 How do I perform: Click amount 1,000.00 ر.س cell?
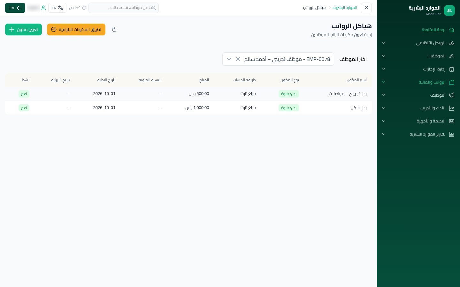click(197, 108)
